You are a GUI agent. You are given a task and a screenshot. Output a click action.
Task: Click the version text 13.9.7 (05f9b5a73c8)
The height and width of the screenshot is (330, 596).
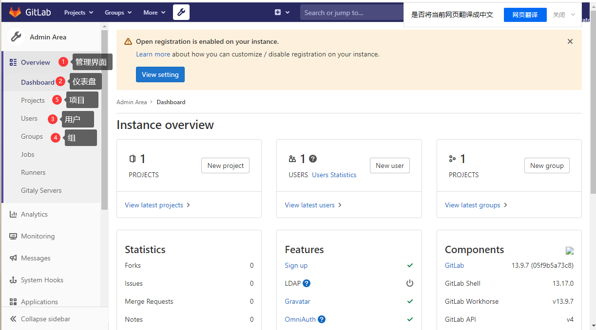coord(542,265)
